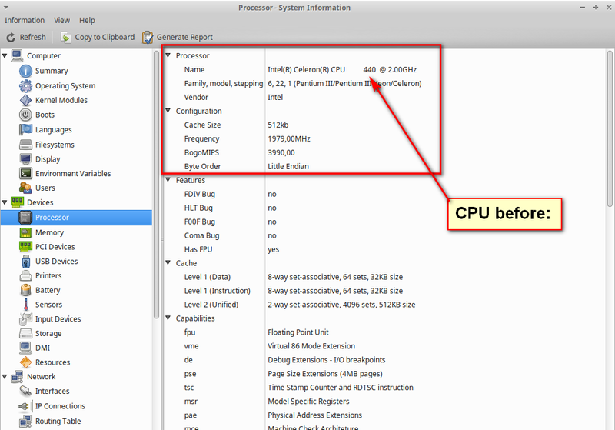Image resolution: width=615 pixels, height=430 pixels.
Task: Click the Routing Table entry
Action: 58,422
